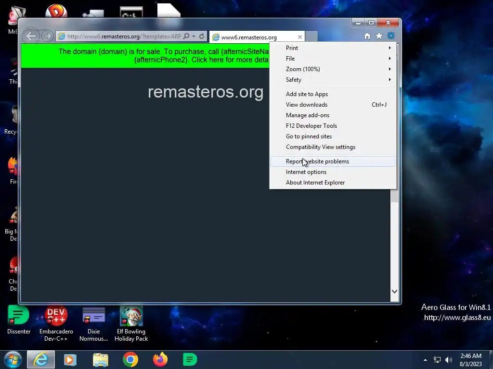Open the Dissenter desktop shortcut
The width and height of the screenshot is (493, 369).
(19, 320)
